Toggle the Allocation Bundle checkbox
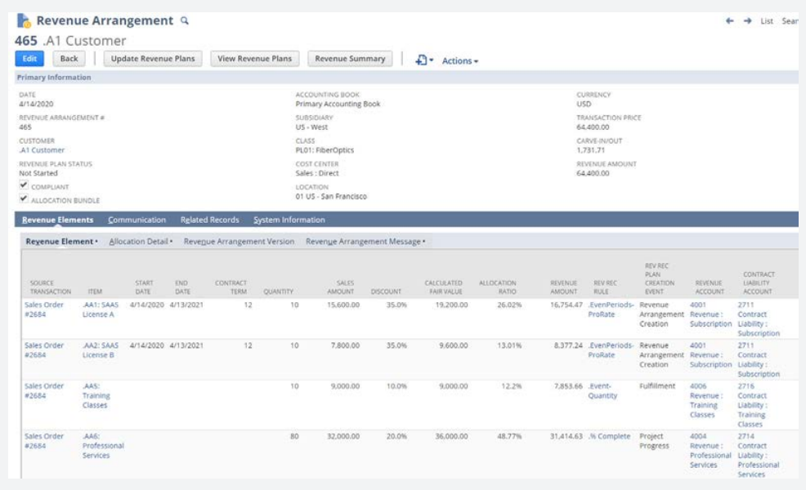The width and height of the screenshot is (806, 490). (x=24, y=198)
